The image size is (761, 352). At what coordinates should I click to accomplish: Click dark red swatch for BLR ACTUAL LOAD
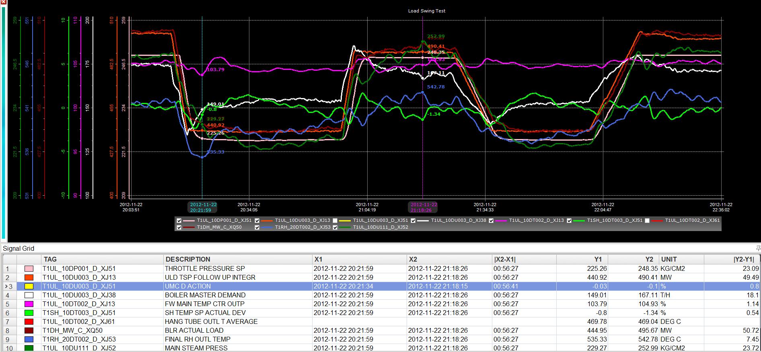tap(29, 330)
